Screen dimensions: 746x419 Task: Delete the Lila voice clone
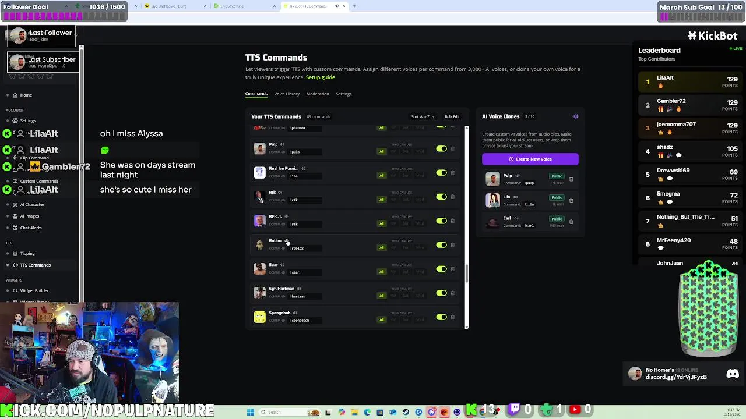pos(571,200)
